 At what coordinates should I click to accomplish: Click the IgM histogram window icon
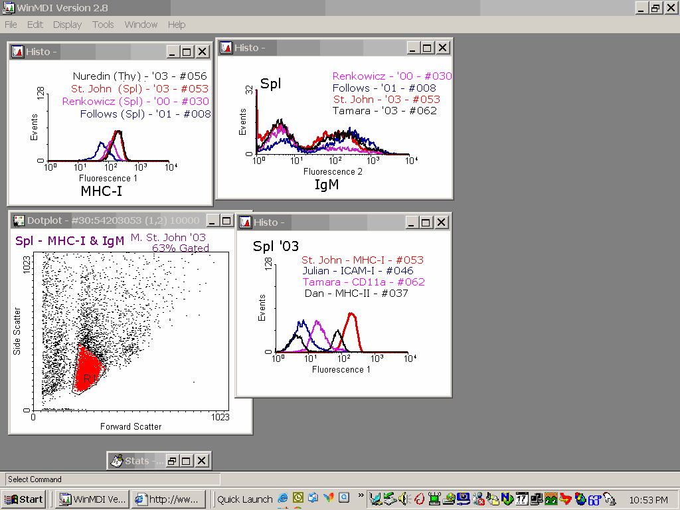(x=226, y=48)
